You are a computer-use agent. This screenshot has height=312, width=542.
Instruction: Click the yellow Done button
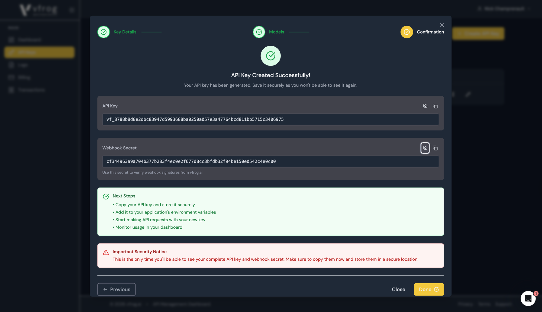coord(429,289)
